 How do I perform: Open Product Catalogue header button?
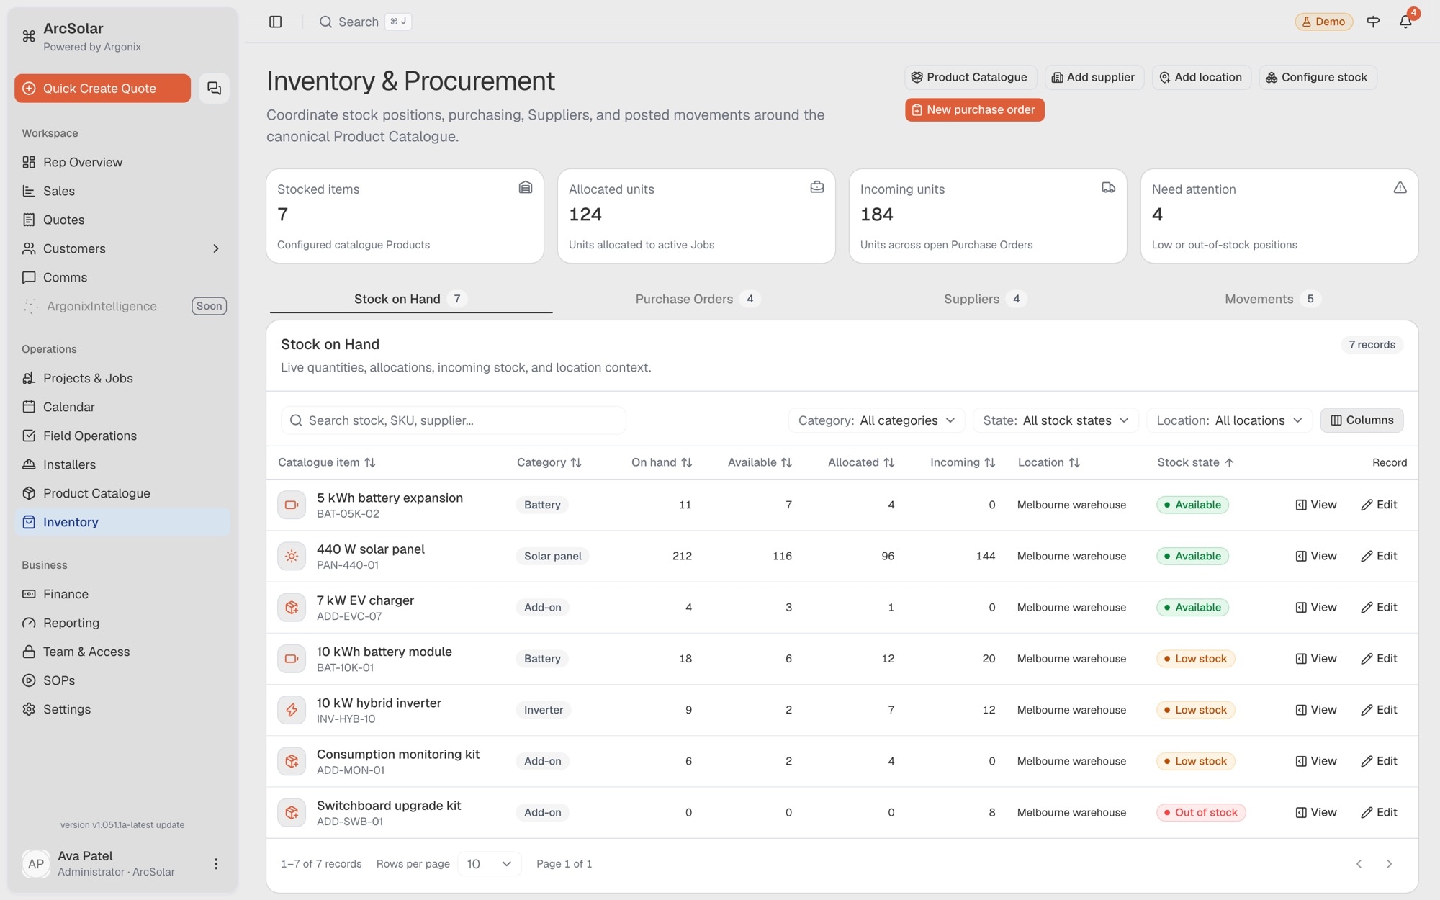coord(970,77)
